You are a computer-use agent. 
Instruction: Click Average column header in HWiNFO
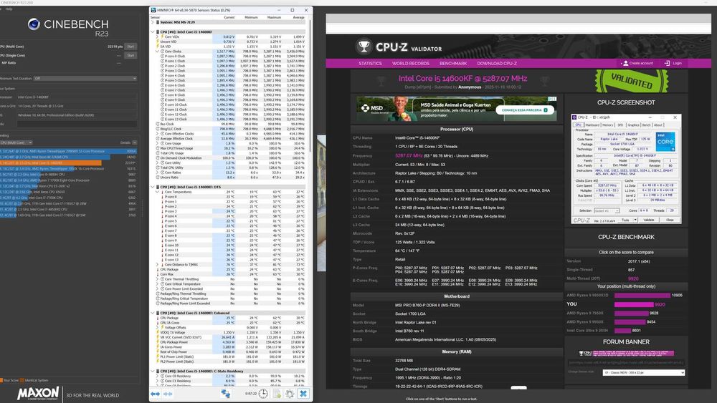click(298, 17)
